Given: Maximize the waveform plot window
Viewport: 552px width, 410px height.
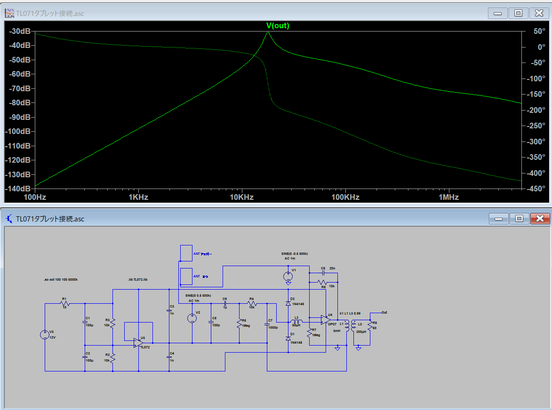Looking at the screenshot, I should tap(518, 13).
